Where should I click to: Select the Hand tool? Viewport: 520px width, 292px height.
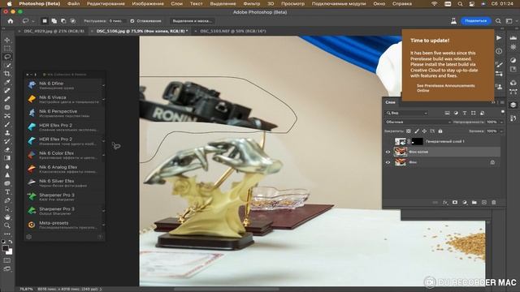coord(7,217)
